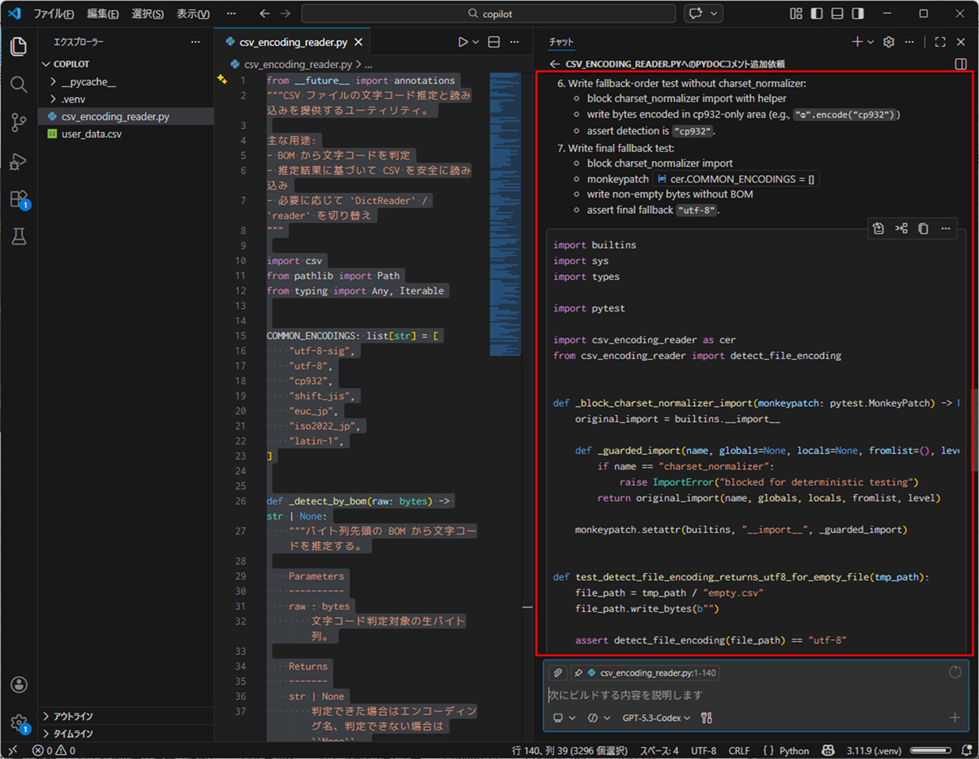This screenshot has height=759, width=979.
Task: Click the Run Python File play button
Action: click(463, 42)
